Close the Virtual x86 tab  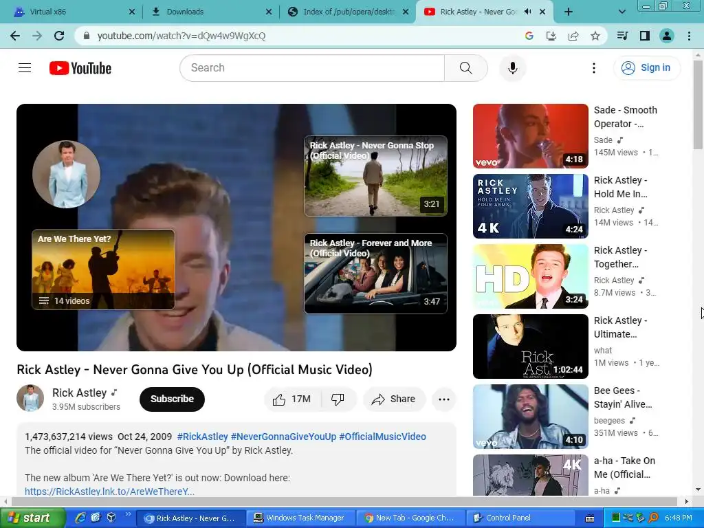[x=132, y=12]
